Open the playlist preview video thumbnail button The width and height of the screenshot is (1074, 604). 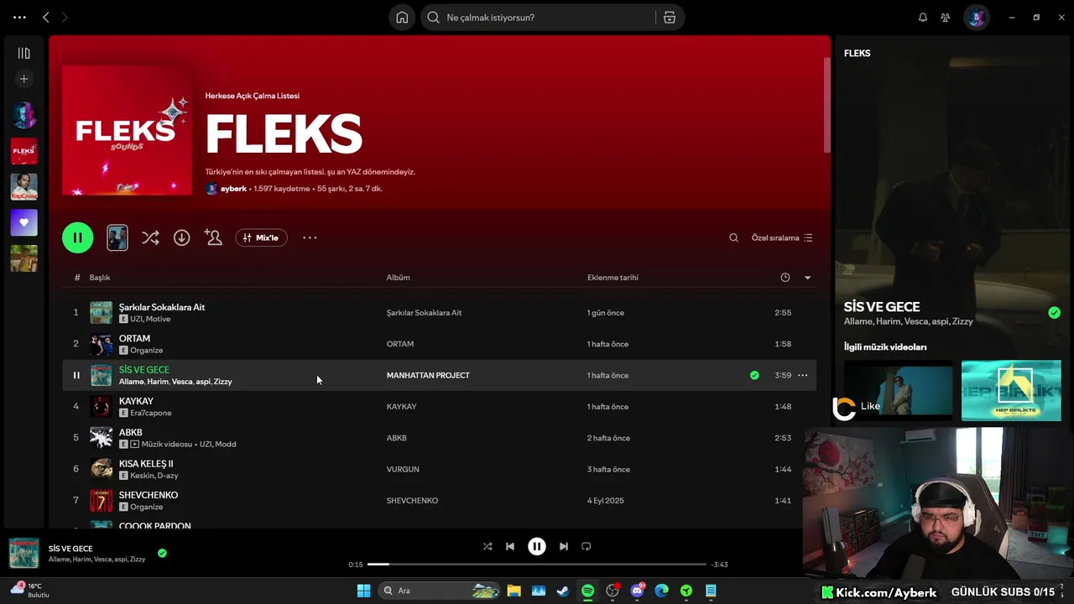[x=117, y=237]
